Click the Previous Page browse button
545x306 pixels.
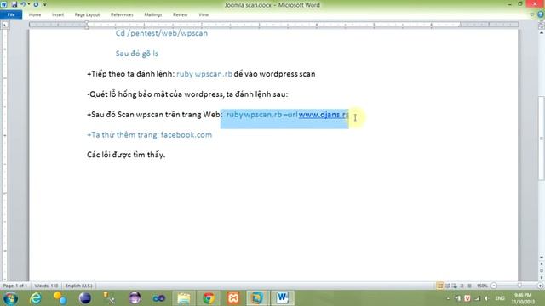542,264
